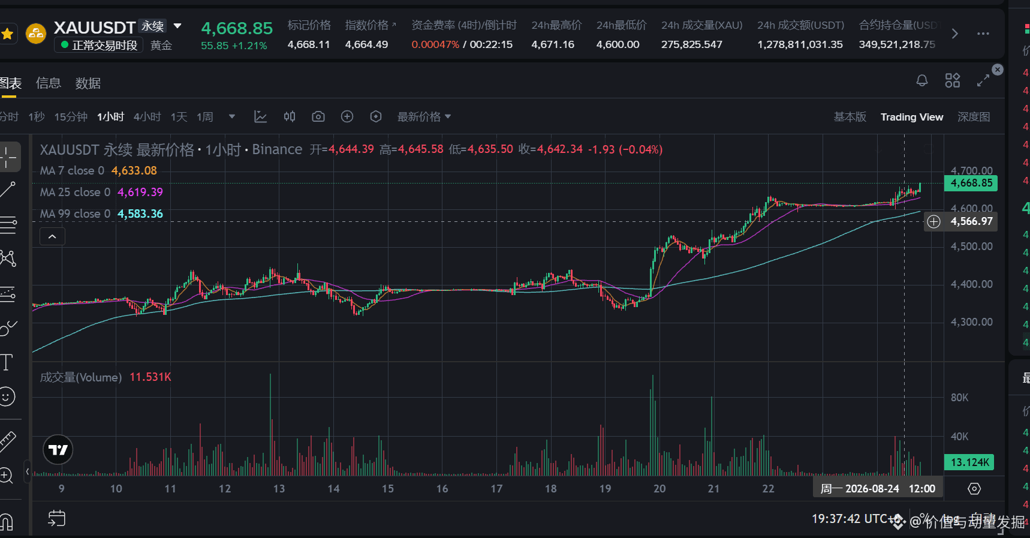
Task: Open the 指数价格 info link
Action: 371,25
